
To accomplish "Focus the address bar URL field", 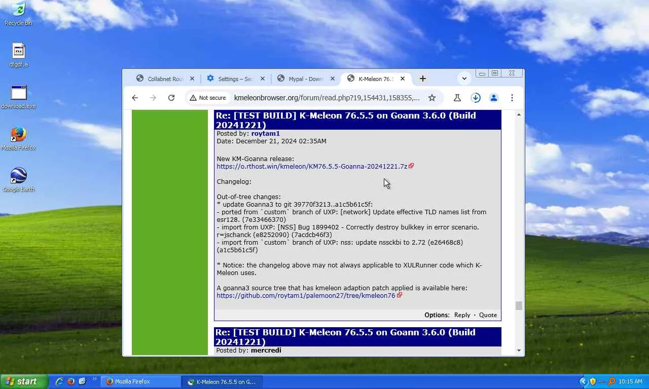I will coord(326,98).
